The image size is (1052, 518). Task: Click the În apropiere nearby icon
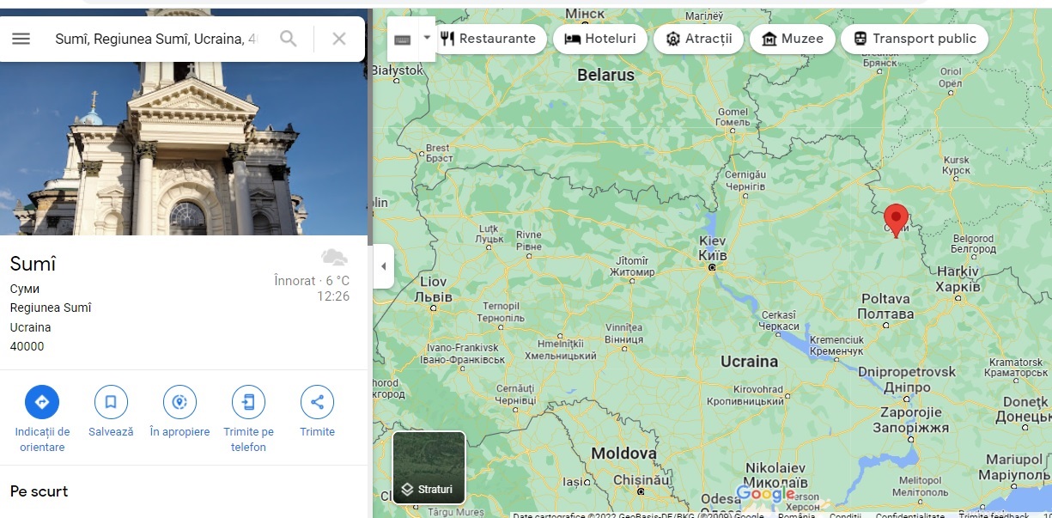pos(179,401)
